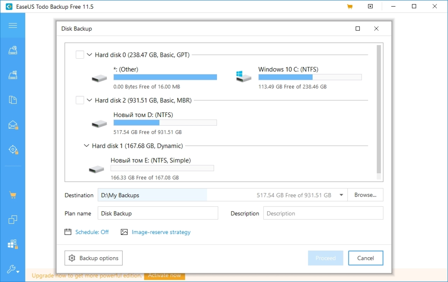Open Schedule: Off link
448x282 pixels.
pyautogui.click(x=92, y=232)
